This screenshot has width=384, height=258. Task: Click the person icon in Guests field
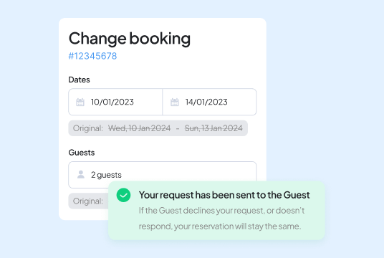pos(81,174)
